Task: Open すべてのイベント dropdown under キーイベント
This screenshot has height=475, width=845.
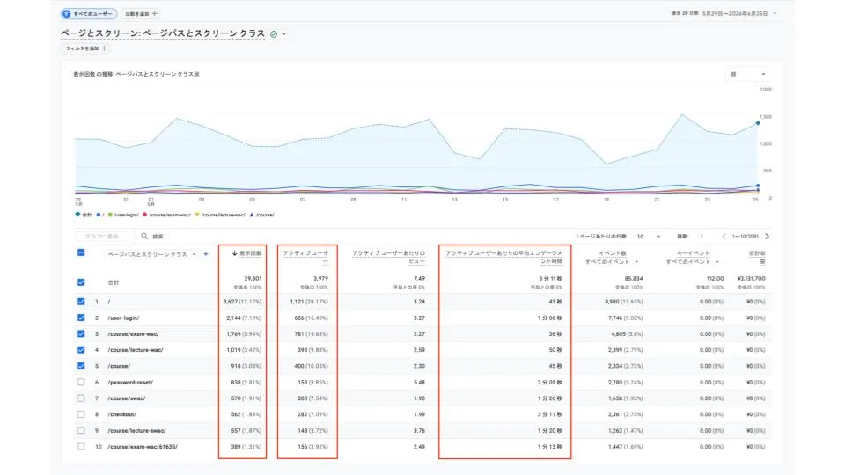Action: point(693,262)
